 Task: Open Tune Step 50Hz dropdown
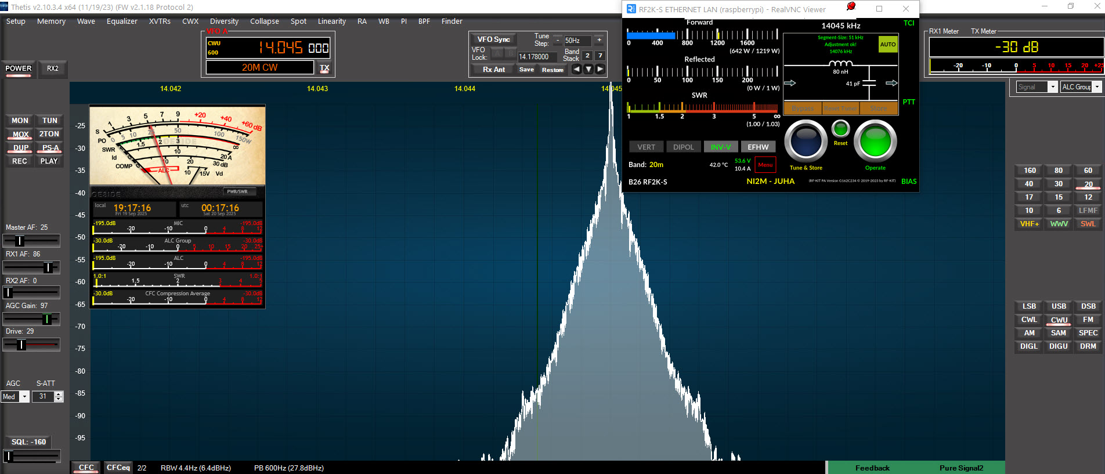tap(577, 41)
